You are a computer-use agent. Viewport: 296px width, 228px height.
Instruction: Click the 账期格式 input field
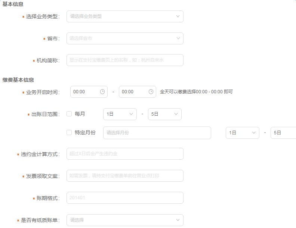pyautogui.click(x=125, y=198)
